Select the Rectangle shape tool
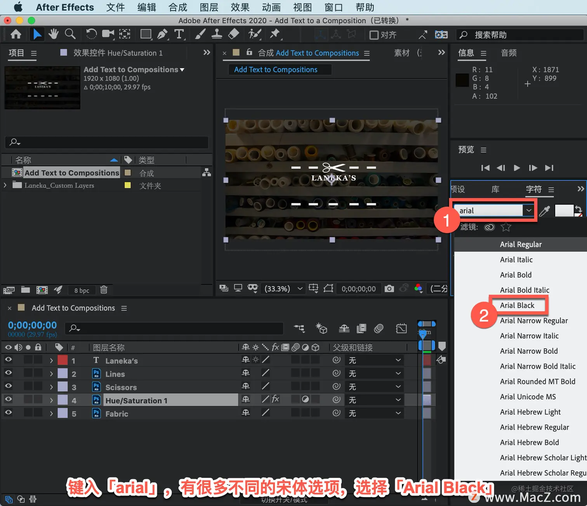The height and width of the screenshot is (506, 587). click(146, 35)
